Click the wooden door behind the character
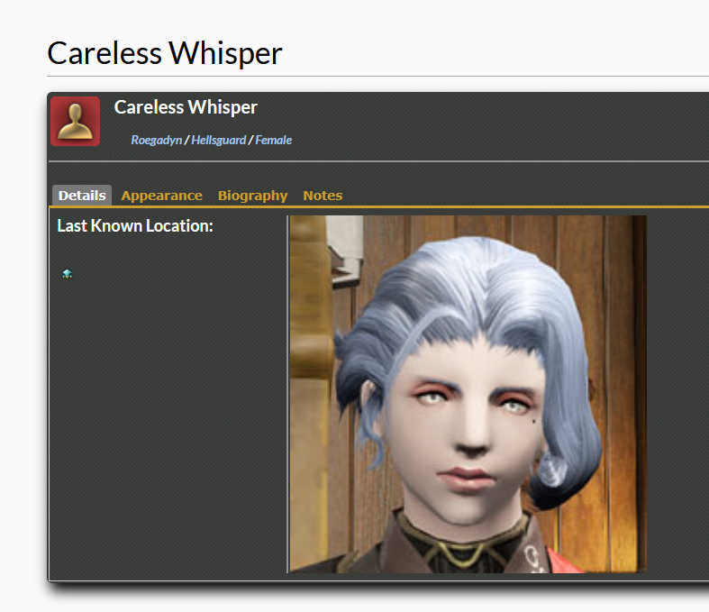The height and width of the screenshot is (612, 709). coord(602,316)
